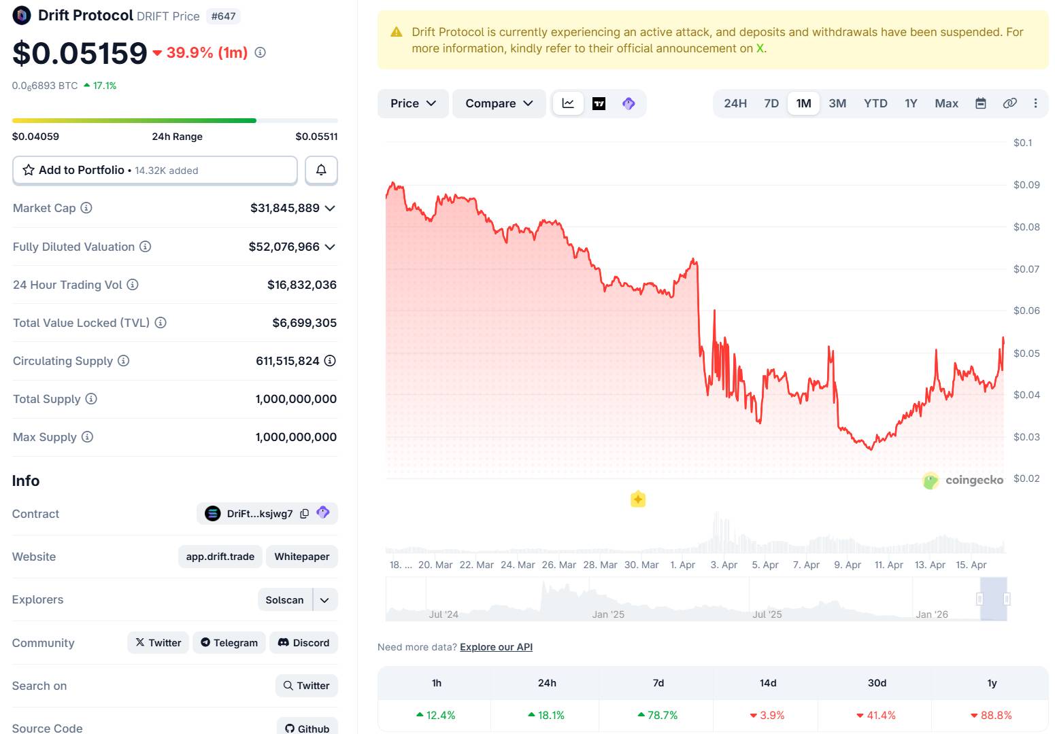Open the Whitepaper link
This screenshot has width=1055, height=734.
click(301, 556)
